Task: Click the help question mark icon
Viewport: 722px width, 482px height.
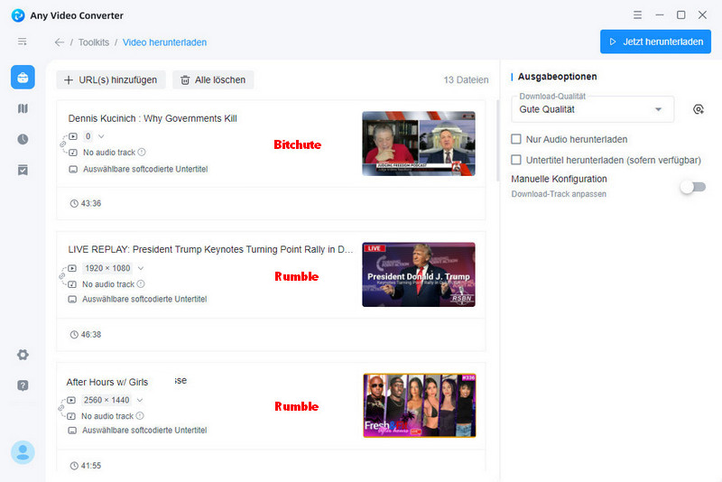Action: (23, 385)
